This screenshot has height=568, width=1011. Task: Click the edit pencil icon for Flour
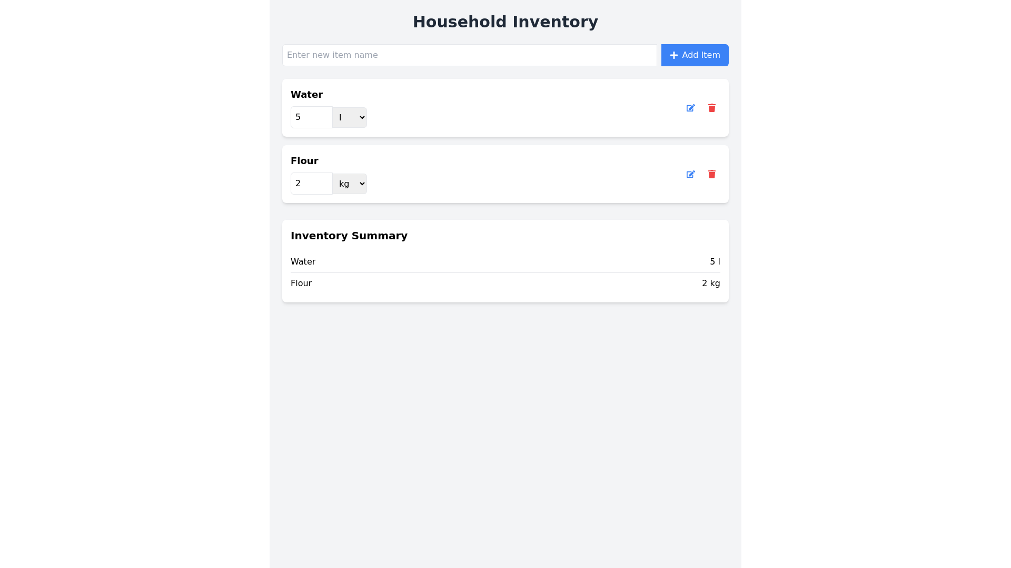click(x=690, y=174)
